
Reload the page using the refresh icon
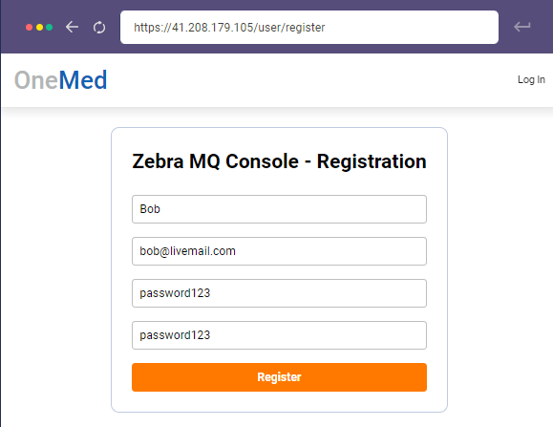pyautogui.click(x=99, y=27)
